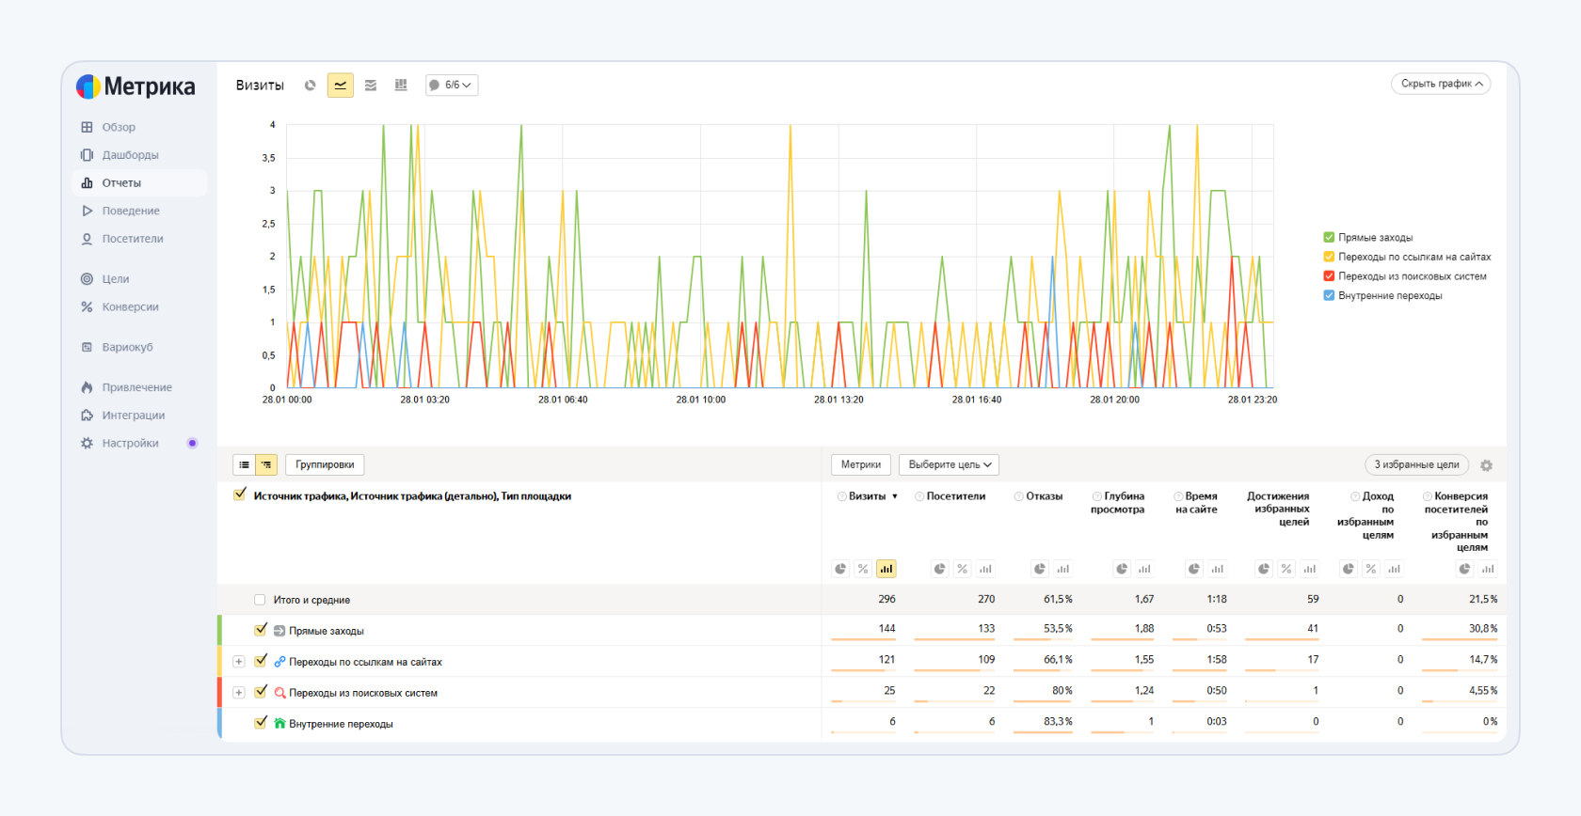The width and height of the screenshot is (1581, 816).
Task: Click red color bar of Переходы из поисковых систем row
Action: pyautogui.click(x=219, y=692)
